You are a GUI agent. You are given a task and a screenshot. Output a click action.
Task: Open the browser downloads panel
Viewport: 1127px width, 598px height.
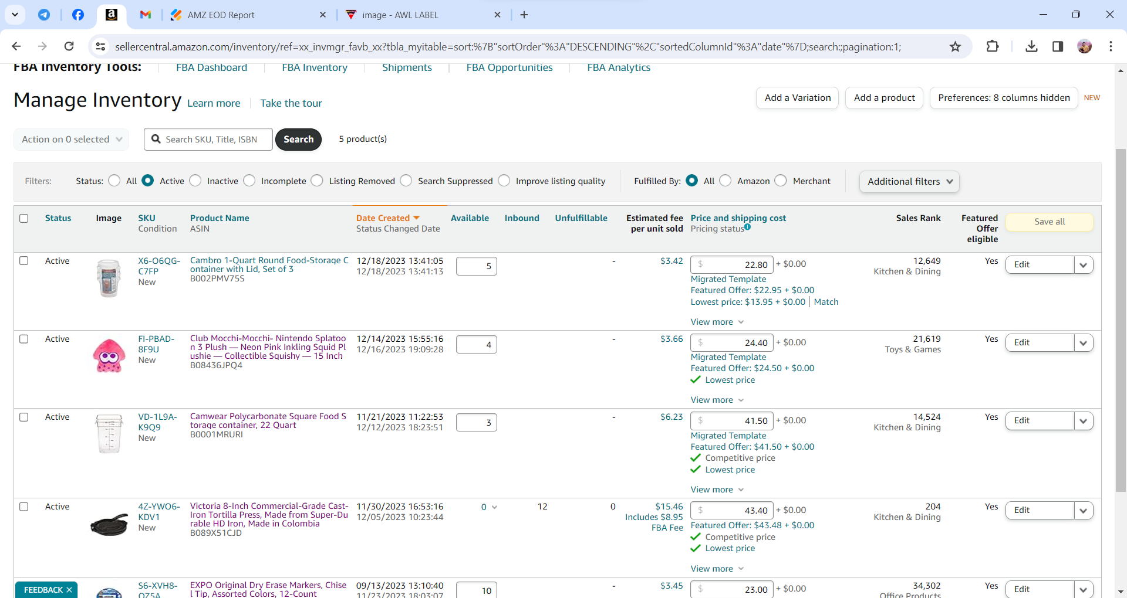(x=1031, y=46)
